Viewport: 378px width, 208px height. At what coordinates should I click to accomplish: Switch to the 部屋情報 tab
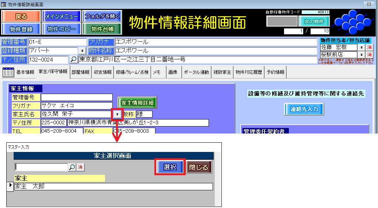tap(80, 72)
